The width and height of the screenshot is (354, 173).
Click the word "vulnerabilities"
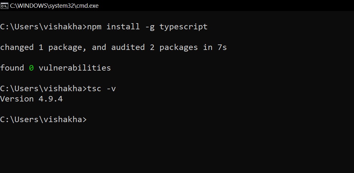75,68
